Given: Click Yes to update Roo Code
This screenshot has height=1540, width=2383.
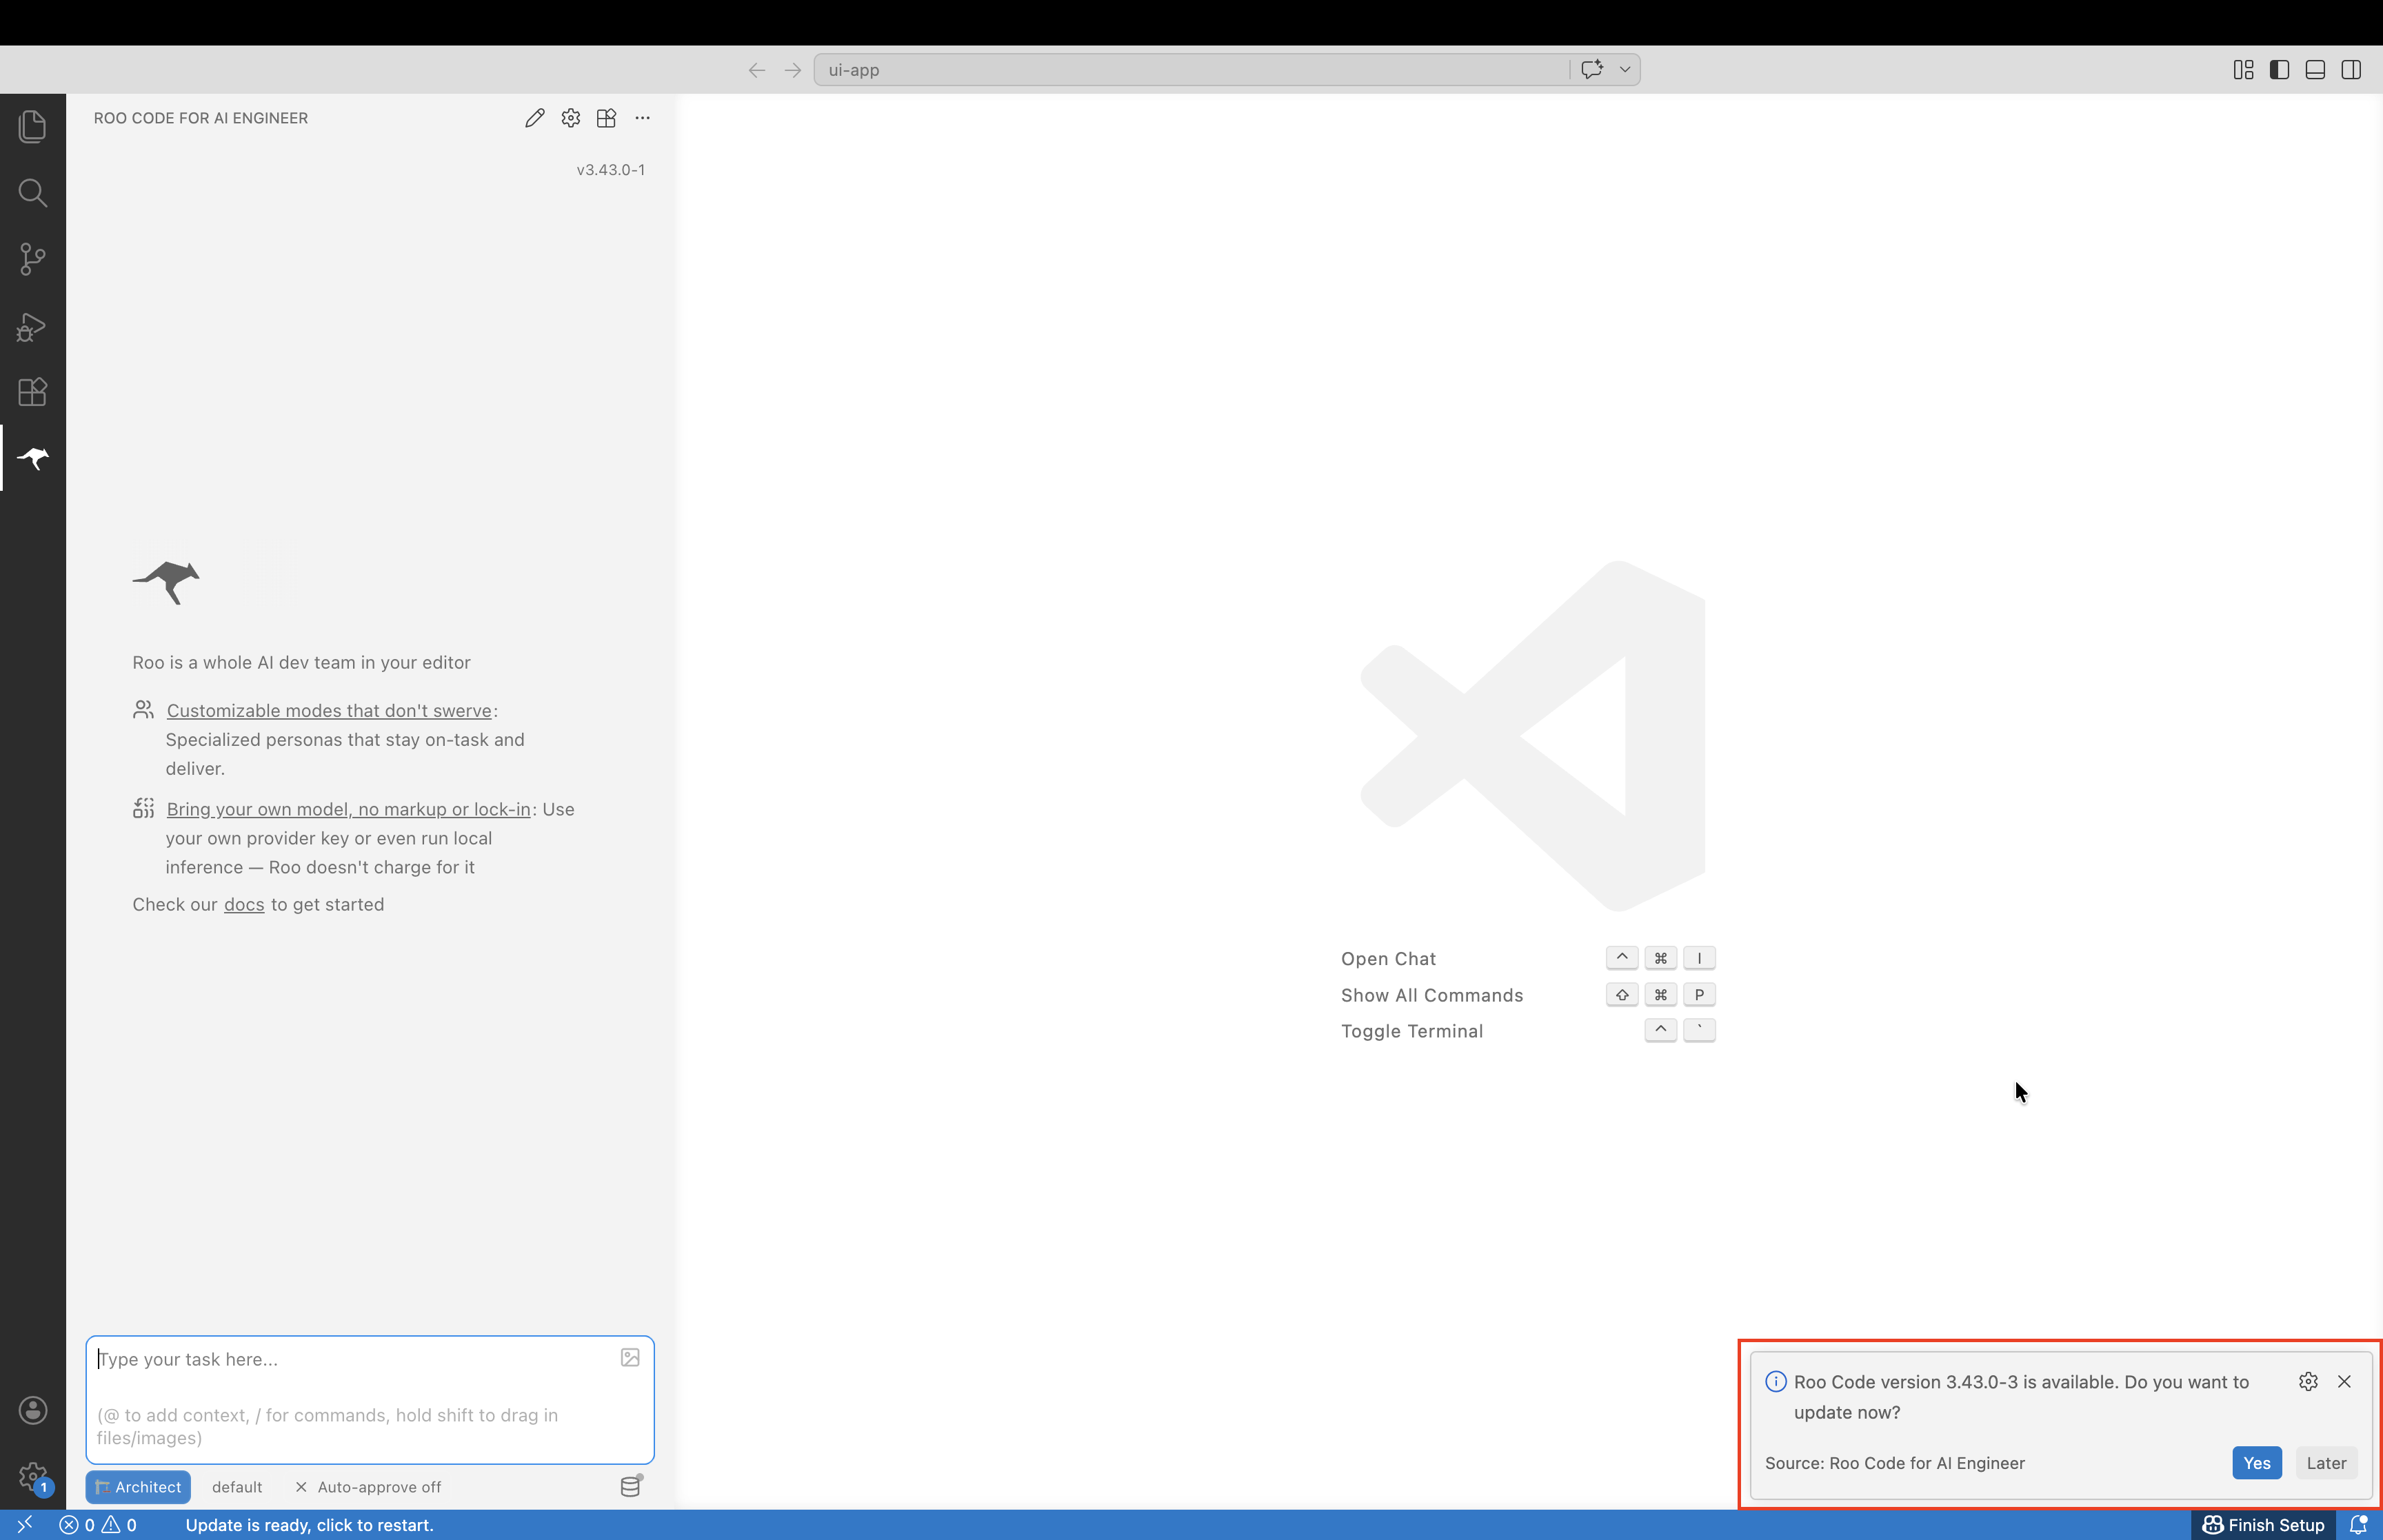Looking at the screenshot, I should (2256, 1462).
